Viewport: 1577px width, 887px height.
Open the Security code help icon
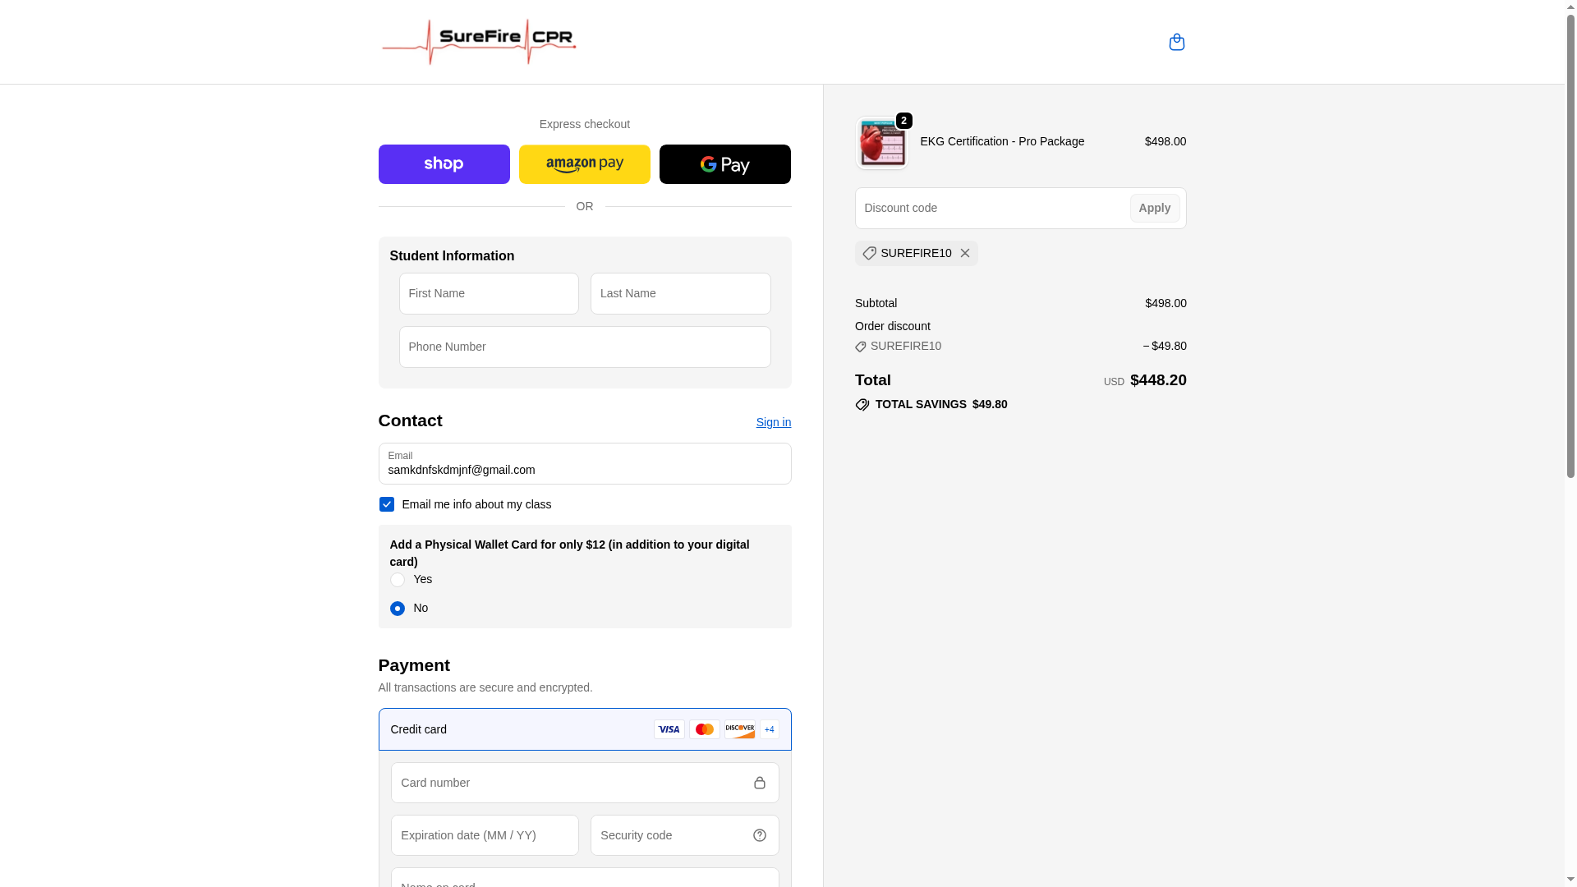(x=759, y=835)
